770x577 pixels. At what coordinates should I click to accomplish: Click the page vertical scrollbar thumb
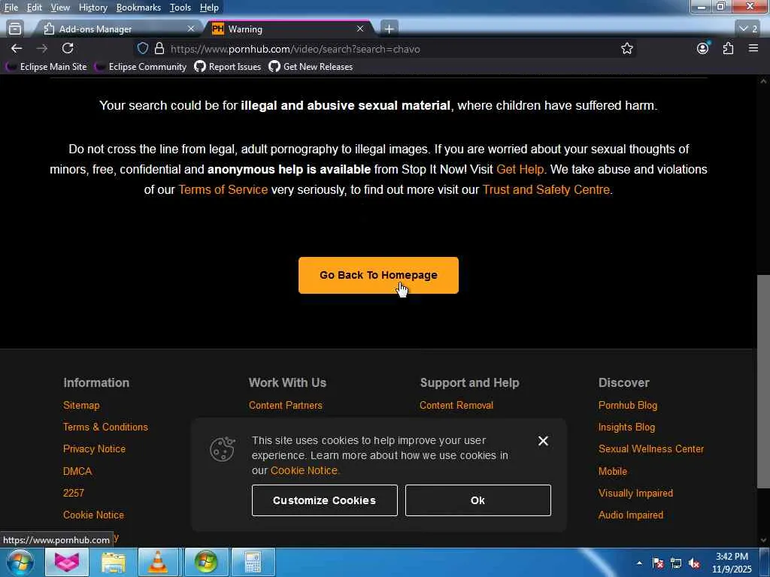click(763, 381)
